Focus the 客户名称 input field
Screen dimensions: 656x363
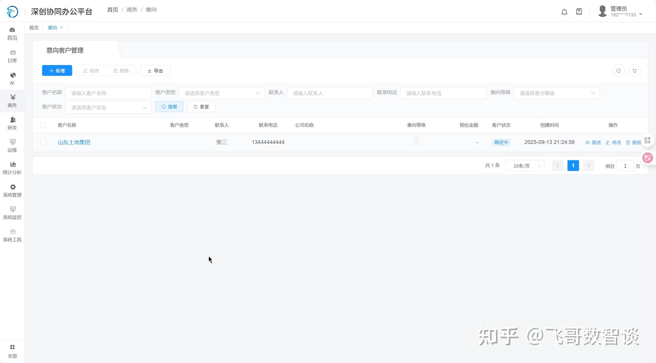click(x=108, y=93)
